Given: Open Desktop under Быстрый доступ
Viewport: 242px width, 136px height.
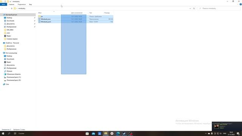Looking at the screenshot, I should pos(9,18).
